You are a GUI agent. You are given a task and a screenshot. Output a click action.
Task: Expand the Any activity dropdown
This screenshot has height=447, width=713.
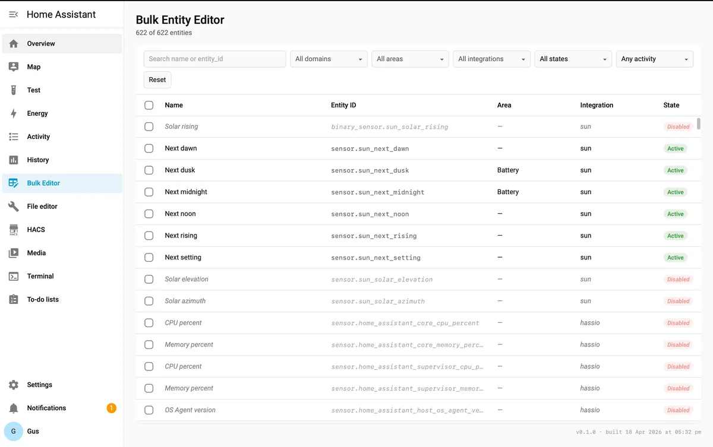[x=655, y=59]
